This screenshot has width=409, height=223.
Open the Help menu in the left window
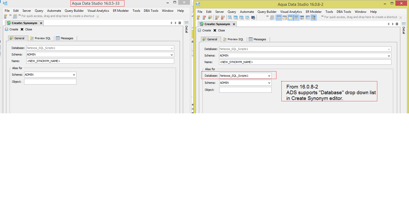coord(181,11)
